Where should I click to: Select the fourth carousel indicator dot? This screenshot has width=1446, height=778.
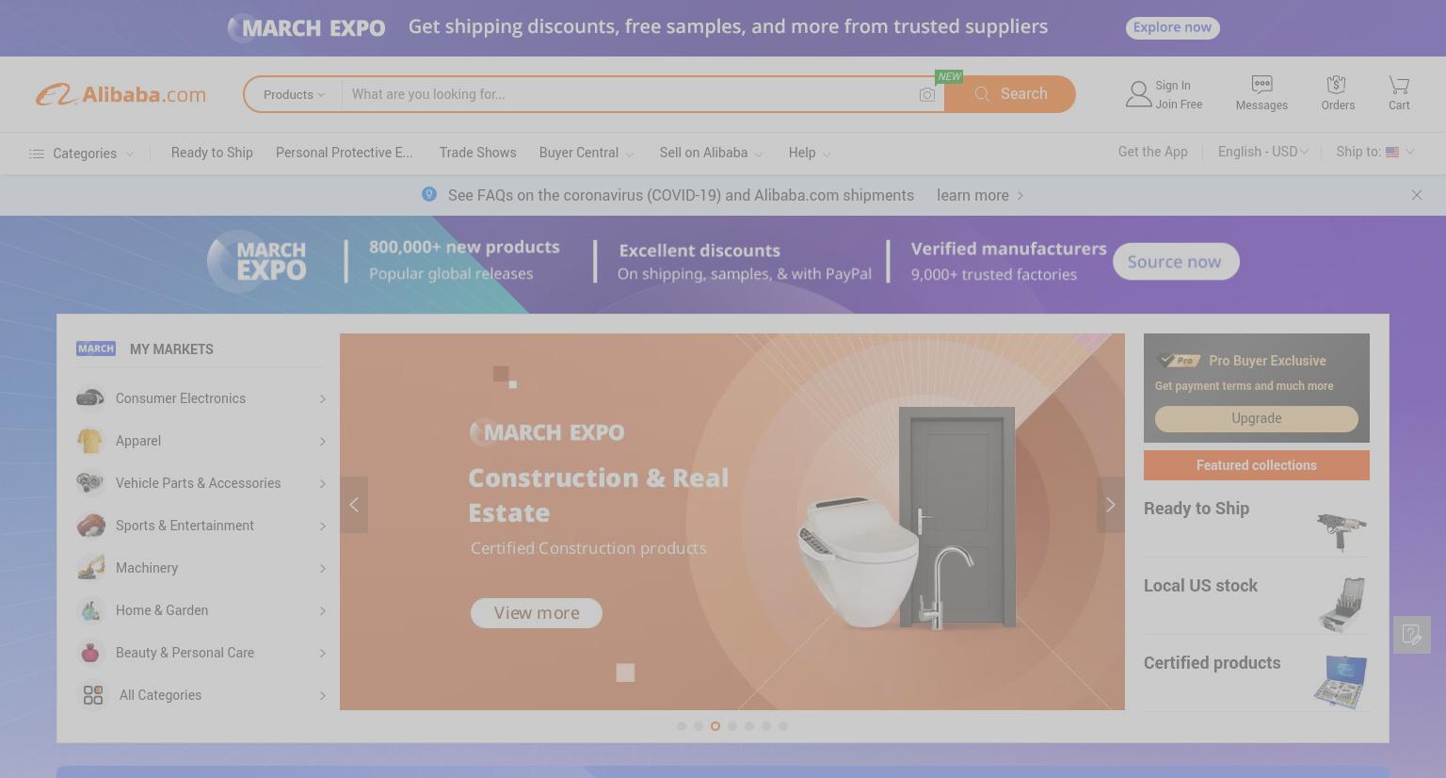coord(732,726)
